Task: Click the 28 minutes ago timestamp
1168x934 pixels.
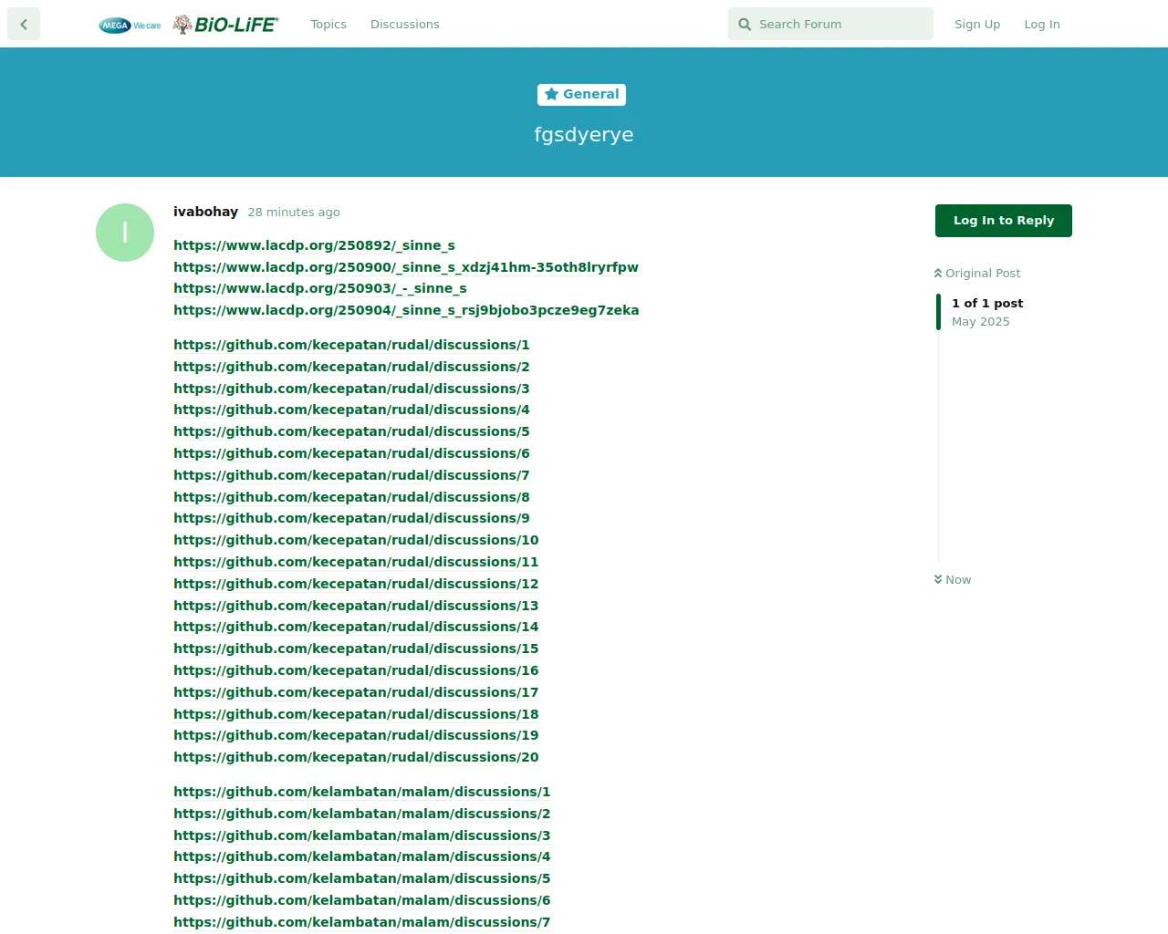Action: [x=293, y=213]
